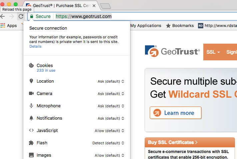Reload the page with the refresh icon
The image size is (237, 159).
pos(21,16)
